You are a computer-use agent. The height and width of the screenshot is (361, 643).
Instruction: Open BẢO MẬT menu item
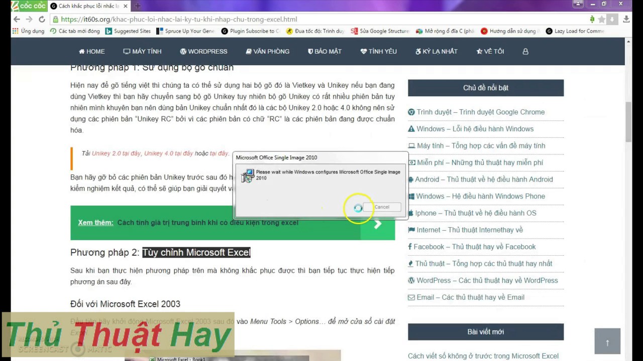(325, 51)
